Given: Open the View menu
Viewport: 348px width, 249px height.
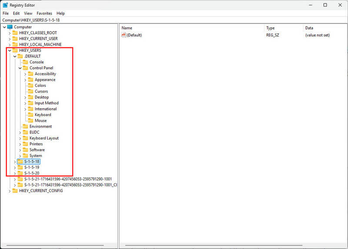Looking at the screenshot, I should click(28, 13).
